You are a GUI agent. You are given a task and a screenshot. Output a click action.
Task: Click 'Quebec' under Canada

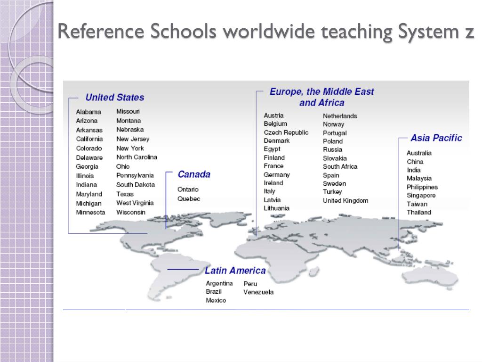click(x=189, y=198)
